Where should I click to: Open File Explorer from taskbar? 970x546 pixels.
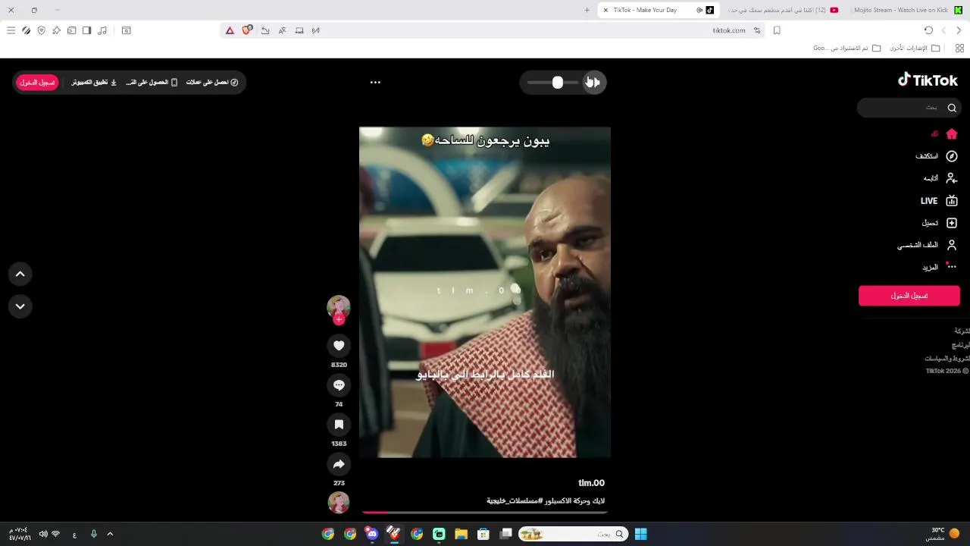tap(461, 534)
